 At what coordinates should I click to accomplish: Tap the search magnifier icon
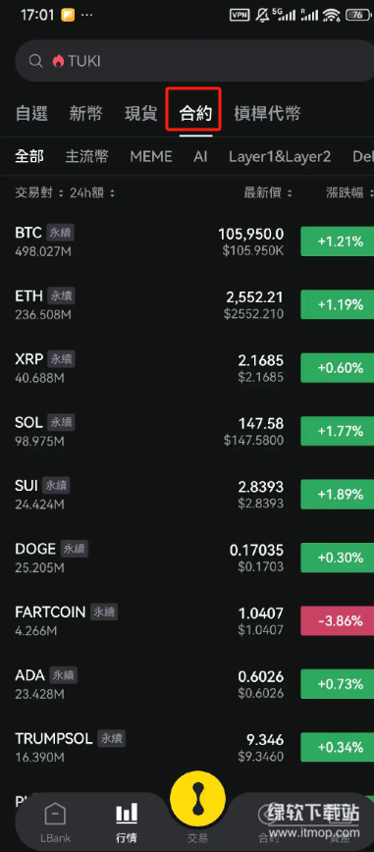(36, 61)
